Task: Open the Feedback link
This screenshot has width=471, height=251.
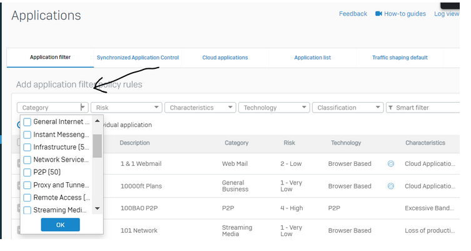Action: [x=353, y=14]
